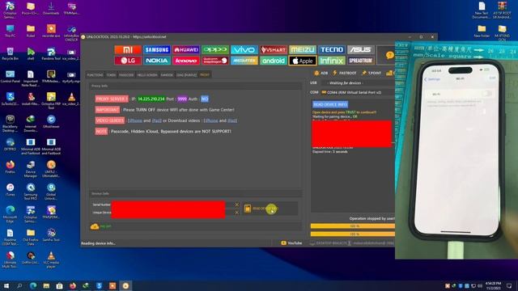Open Pandora Tool desktop shortcut
Image resolution: width=518 pixels, height=291 pixels.
coord(51,54)
